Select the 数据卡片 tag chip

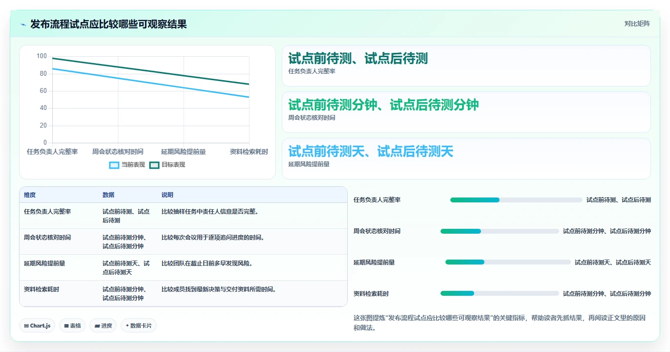click(139, 326)
